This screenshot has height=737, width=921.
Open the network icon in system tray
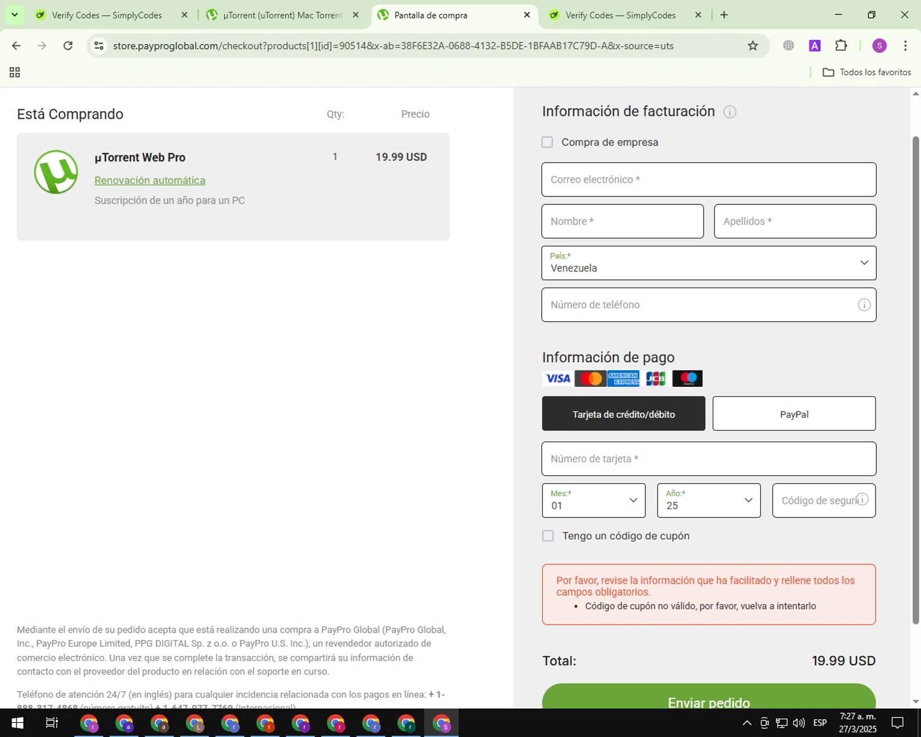click(x=782, y=723)
